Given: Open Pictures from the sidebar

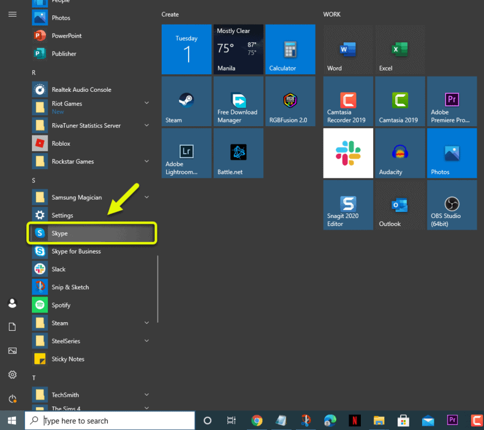Looking at the screenshot, I should [x=12, y=350].
